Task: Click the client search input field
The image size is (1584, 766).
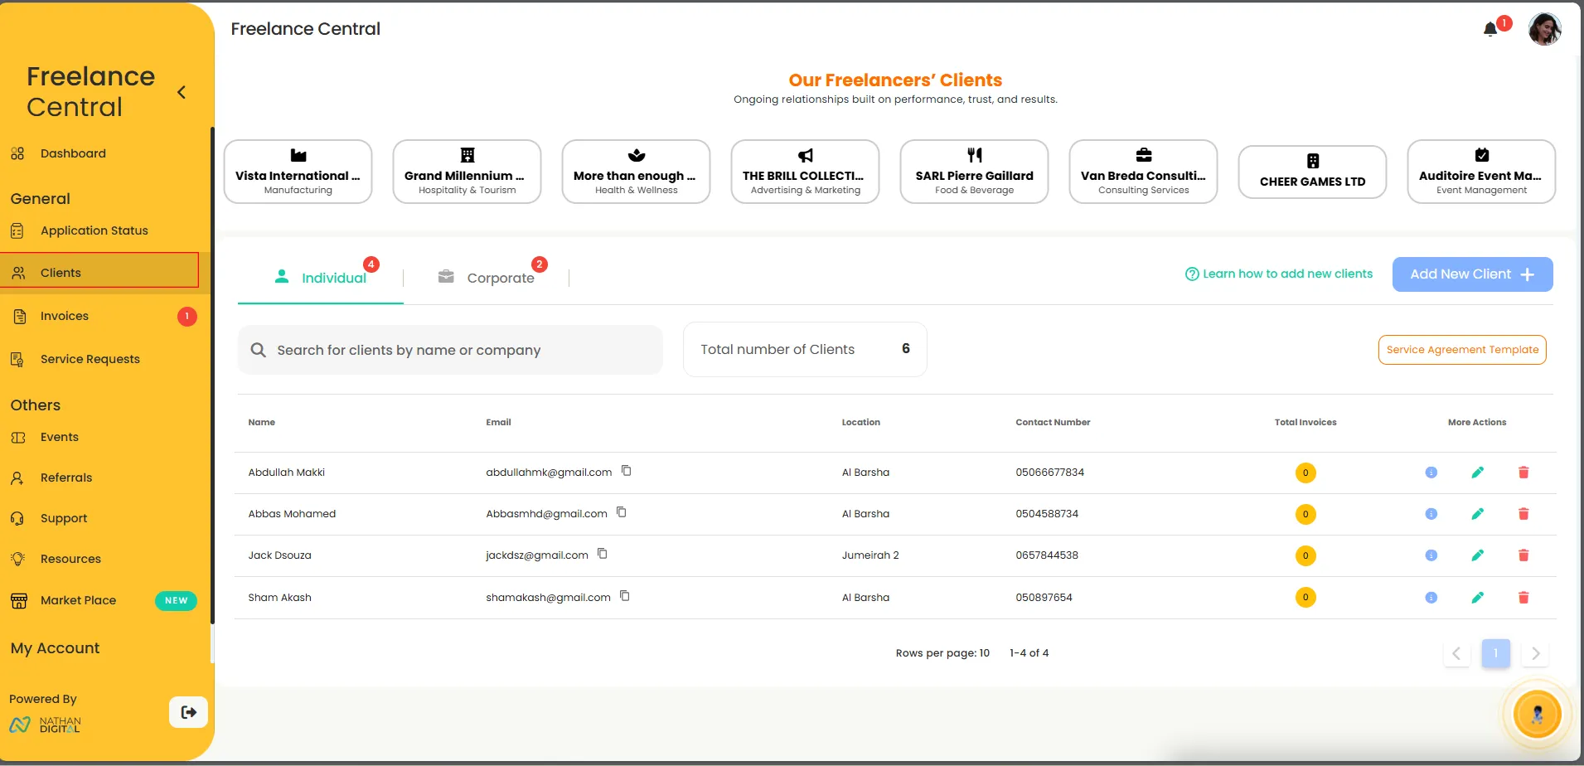Action: 450,349
